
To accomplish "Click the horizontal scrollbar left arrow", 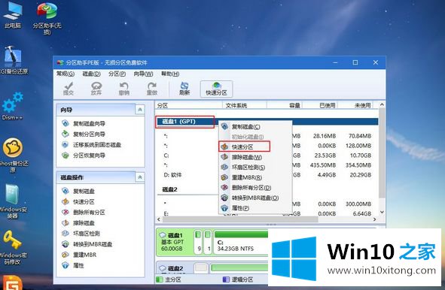I will click(x=159, y=219).
